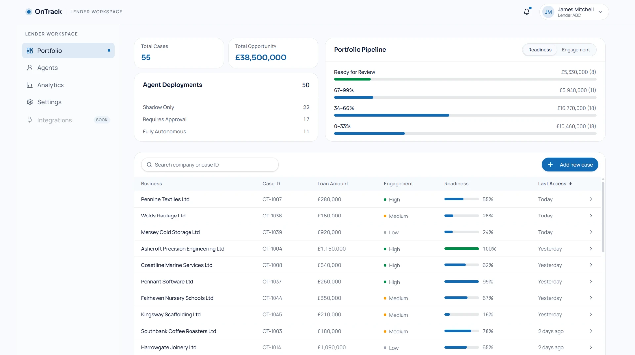Click the plus icon on Add new case

pos(550,164)
